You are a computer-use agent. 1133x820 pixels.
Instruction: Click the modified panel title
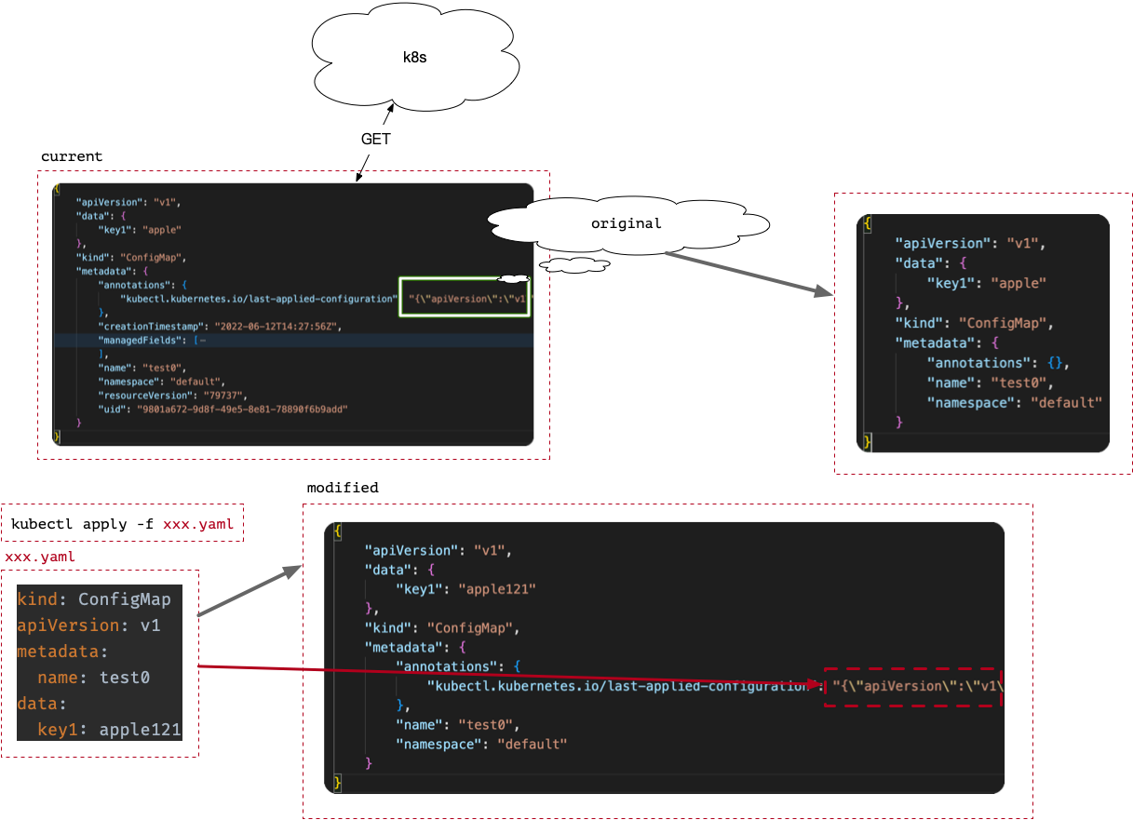tap(343, 488)
